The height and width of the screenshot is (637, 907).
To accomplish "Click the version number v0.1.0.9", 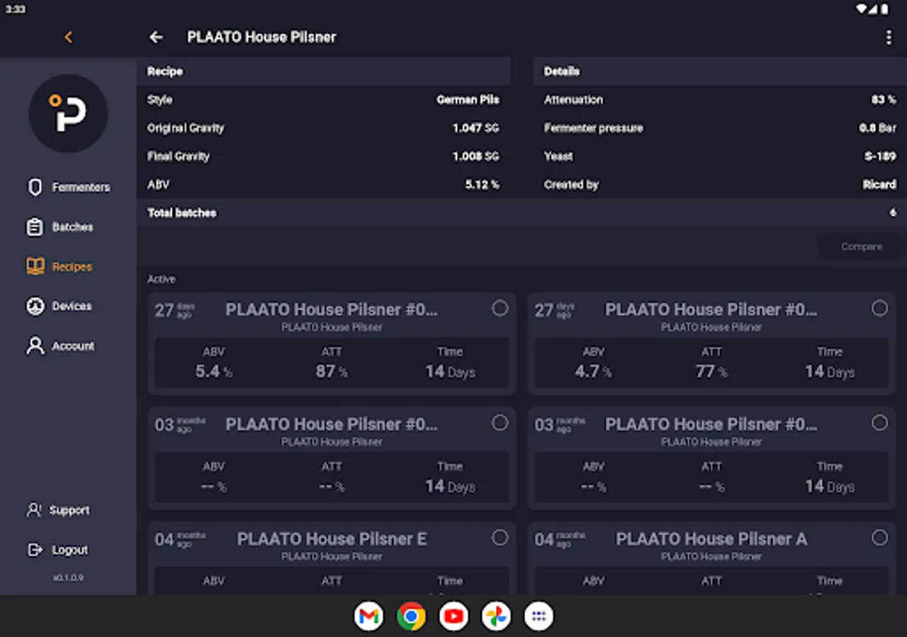I will (68, 578).
